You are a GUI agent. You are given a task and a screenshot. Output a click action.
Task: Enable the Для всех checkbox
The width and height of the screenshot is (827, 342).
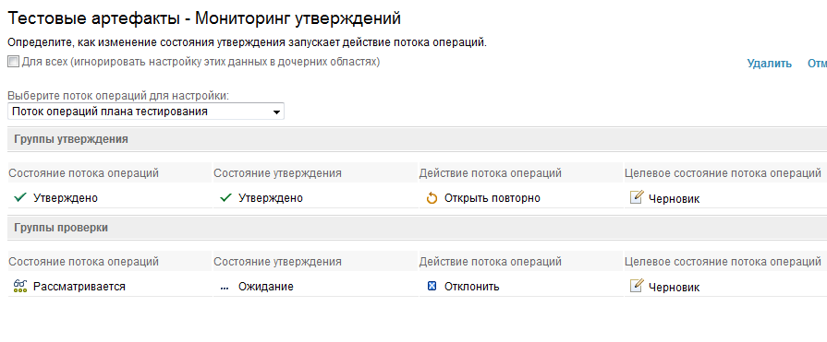tap(13, 62)
